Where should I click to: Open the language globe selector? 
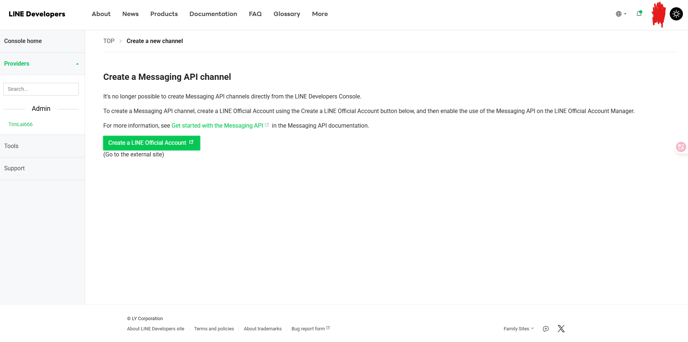pyautogui.click(x=620, y=14)
